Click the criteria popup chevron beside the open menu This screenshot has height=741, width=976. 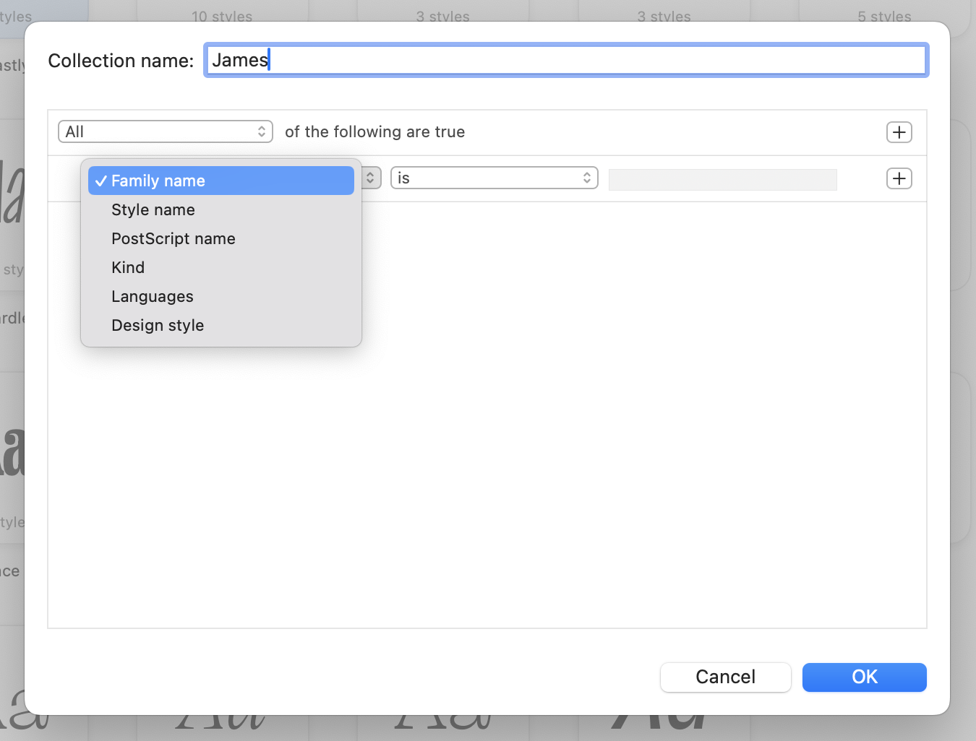(370, 178)
